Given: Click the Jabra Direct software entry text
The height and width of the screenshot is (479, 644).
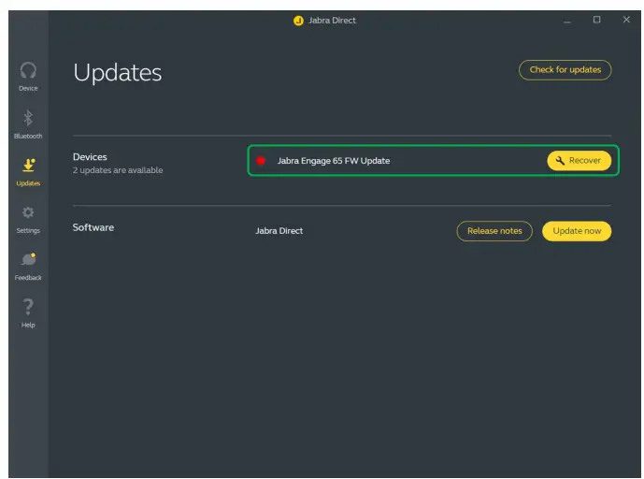Looking at the screenshot, I should point(279,231).
